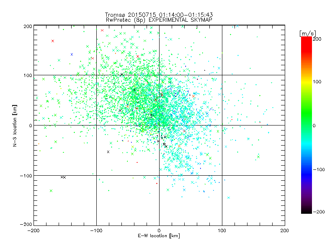Click the subtitle 'RwPretec (8p) EXPERIMENTAL SKYMAP'
The image size is (335, 251).
[159, 20]
